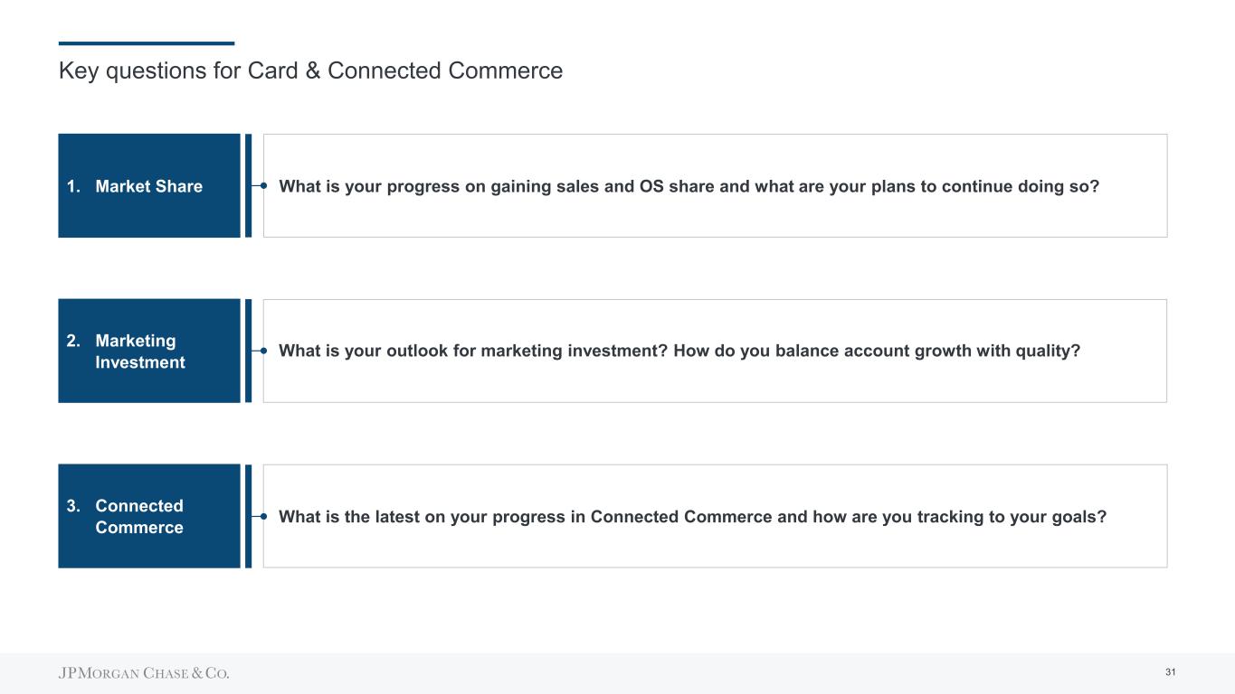This screenshot has width=1235, height=694.
Task: Click the number 1 before Market Share
Action: (x=72, y=186)
